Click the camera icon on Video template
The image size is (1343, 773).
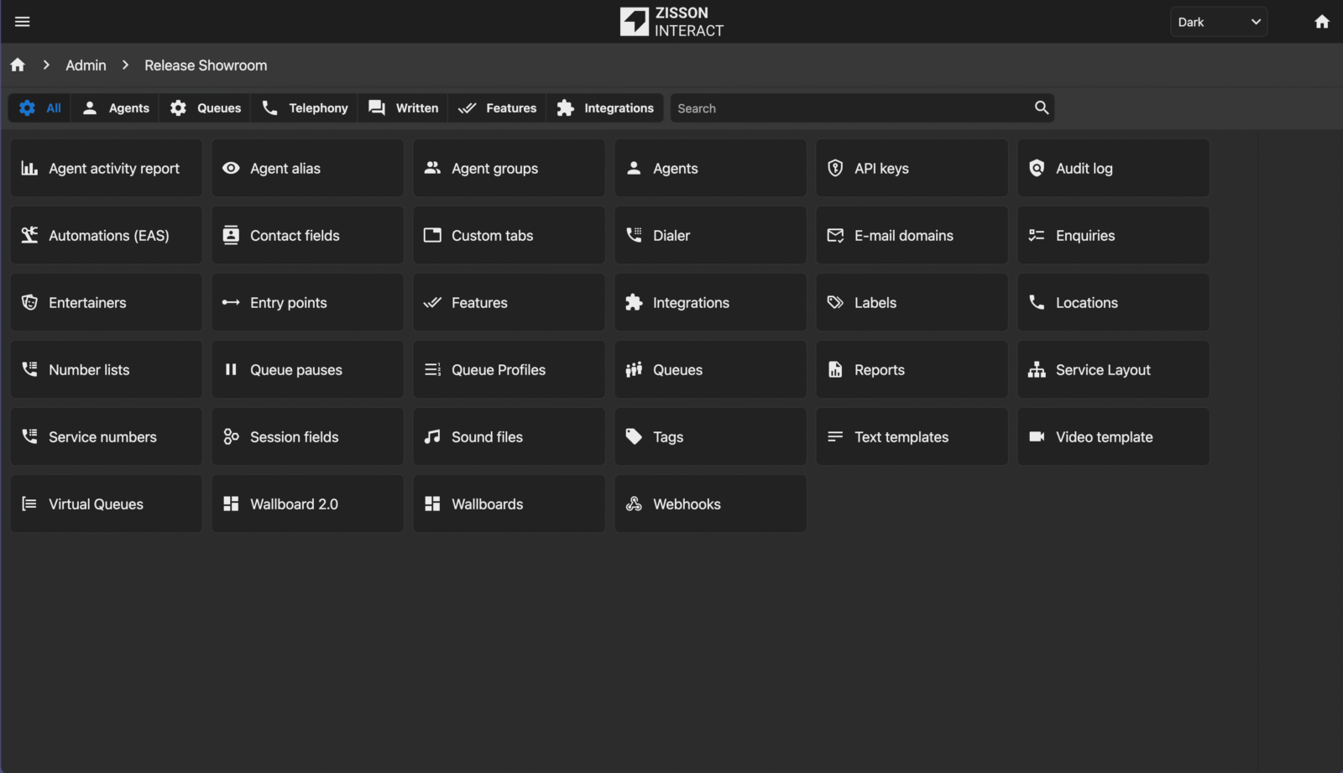click(x=1037, y=436)
